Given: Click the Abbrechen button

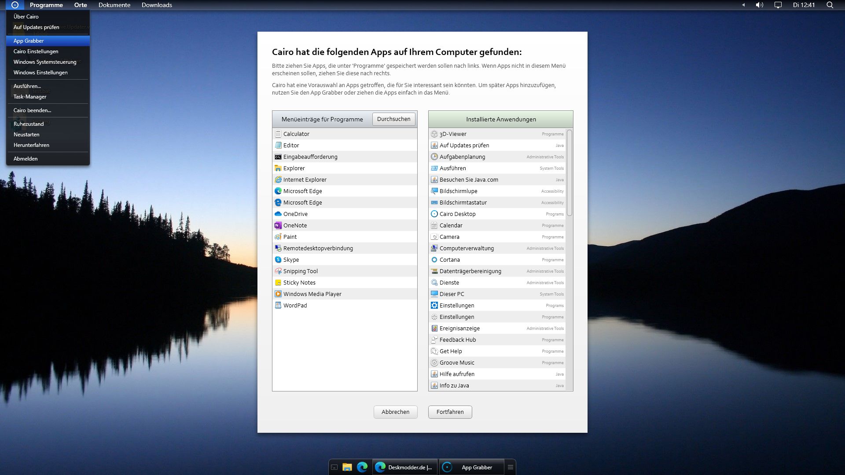Looking at the screenshot, I should pyautogui.click(x=395, y=412).
